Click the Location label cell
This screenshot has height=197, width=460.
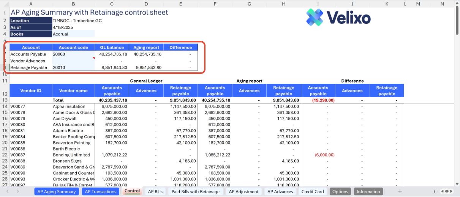31,21
